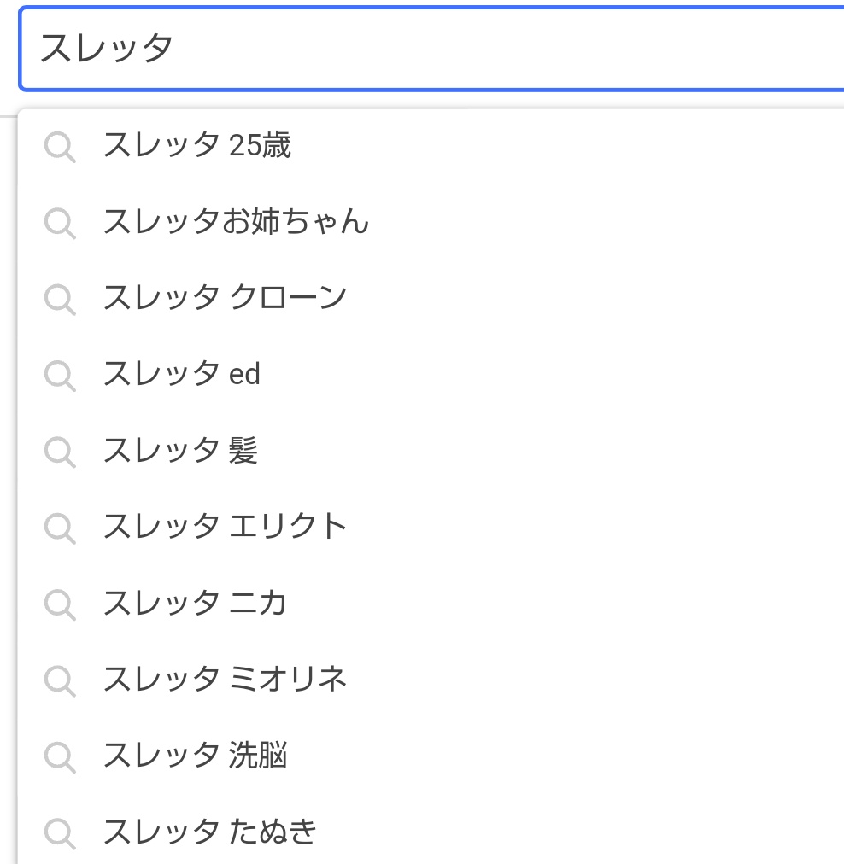Click the search icon beside スレッタ 髪
This screenshot has width=844, height=864.
click(60, 452)
